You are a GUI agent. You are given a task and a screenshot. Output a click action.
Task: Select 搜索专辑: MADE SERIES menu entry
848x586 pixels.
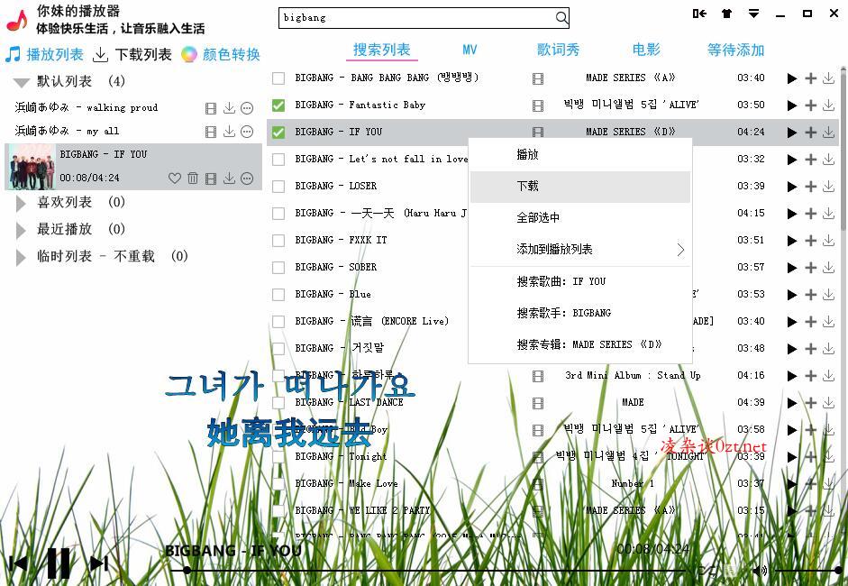[x=580, y=344]
